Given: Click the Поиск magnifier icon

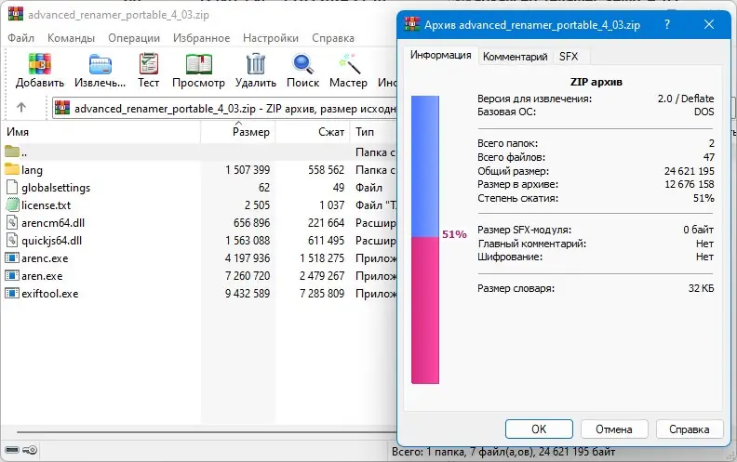Looking at the screenshot, I should (302, 64).
